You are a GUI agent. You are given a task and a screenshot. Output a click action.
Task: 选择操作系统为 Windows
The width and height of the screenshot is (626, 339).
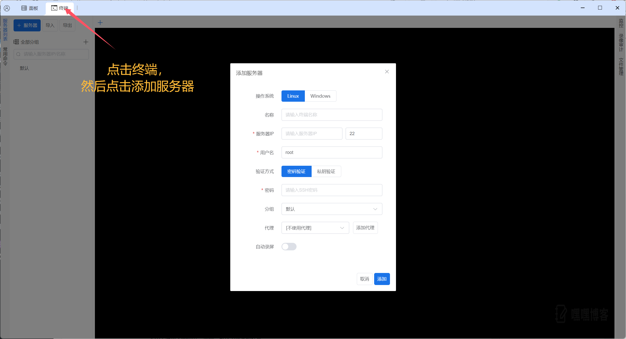320,96
